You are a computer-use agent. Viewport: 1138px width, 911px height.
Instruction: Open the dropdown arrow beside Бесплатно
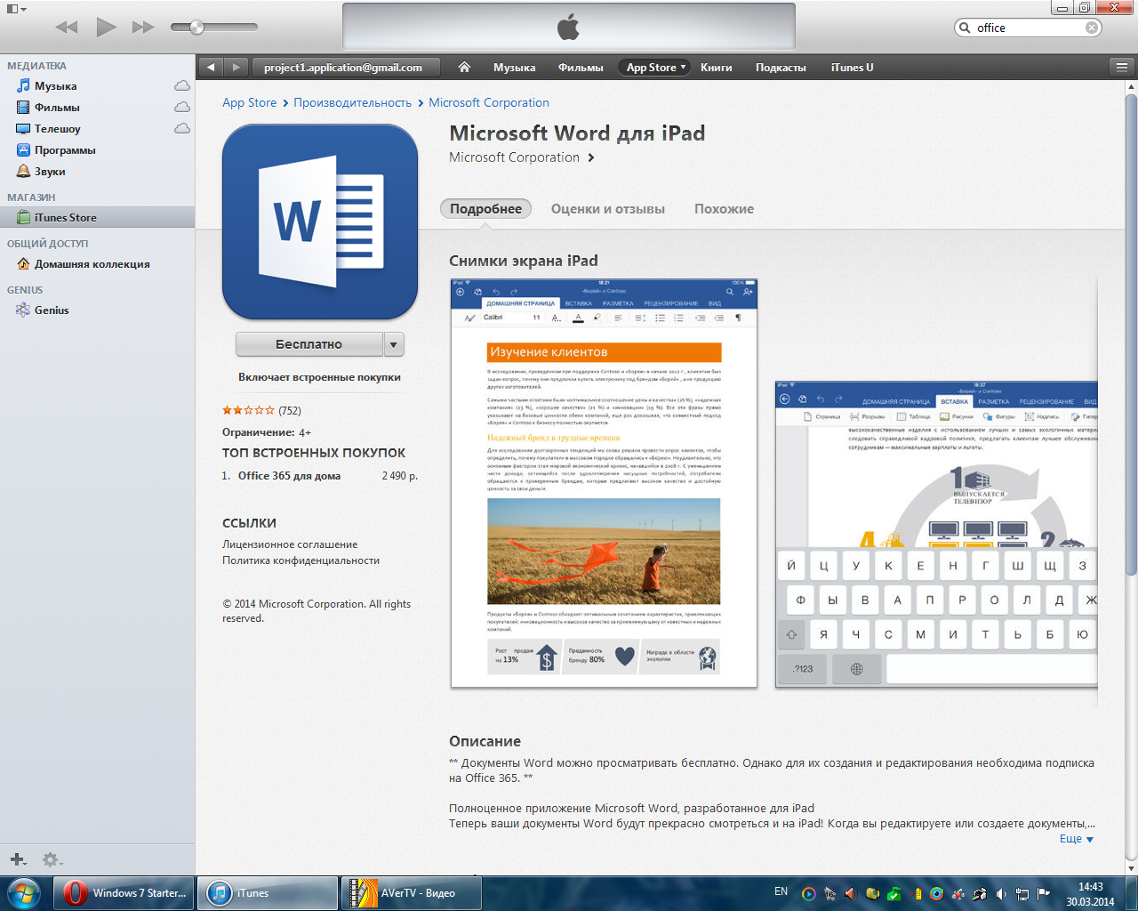[x=395, y=344]
